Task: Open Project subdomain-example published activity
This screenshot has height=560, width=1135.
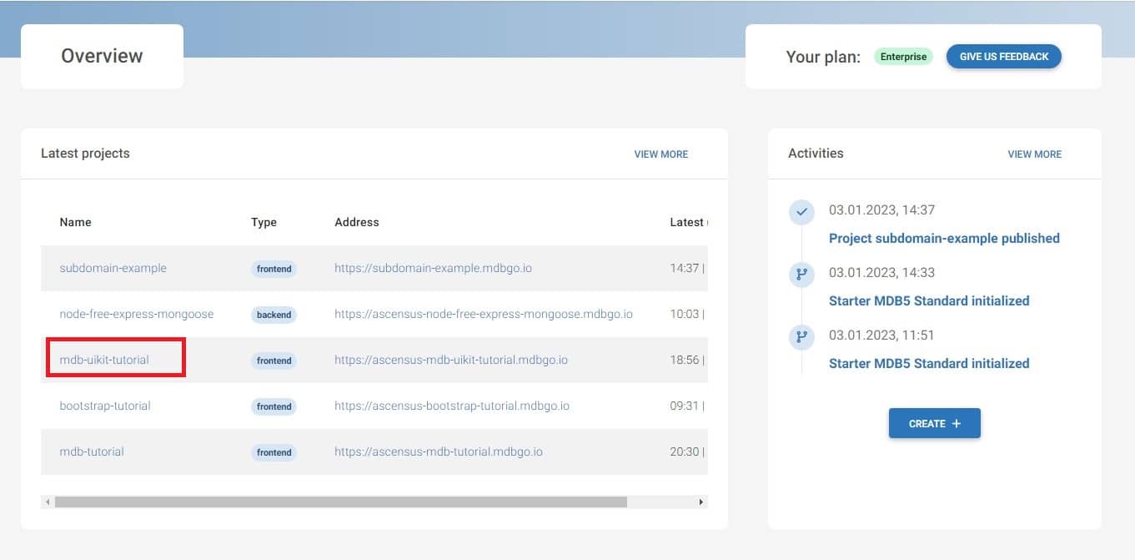Action: pyautogui.click(x=944, y=238)
